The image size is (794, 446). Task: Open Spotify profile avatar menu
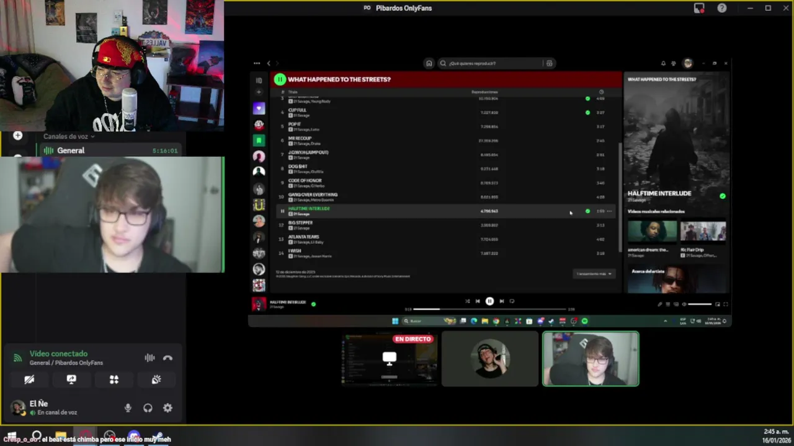coord(687,63)
